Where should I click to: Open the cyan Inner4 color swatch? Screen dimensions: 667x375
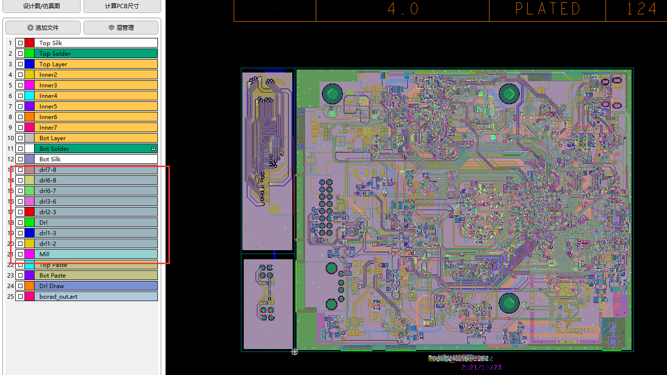[30, 96]
